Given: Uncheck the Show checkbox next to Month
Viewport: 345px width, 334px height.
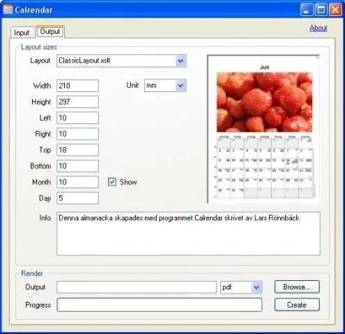Looking at the screenshot, I should 112,182.
